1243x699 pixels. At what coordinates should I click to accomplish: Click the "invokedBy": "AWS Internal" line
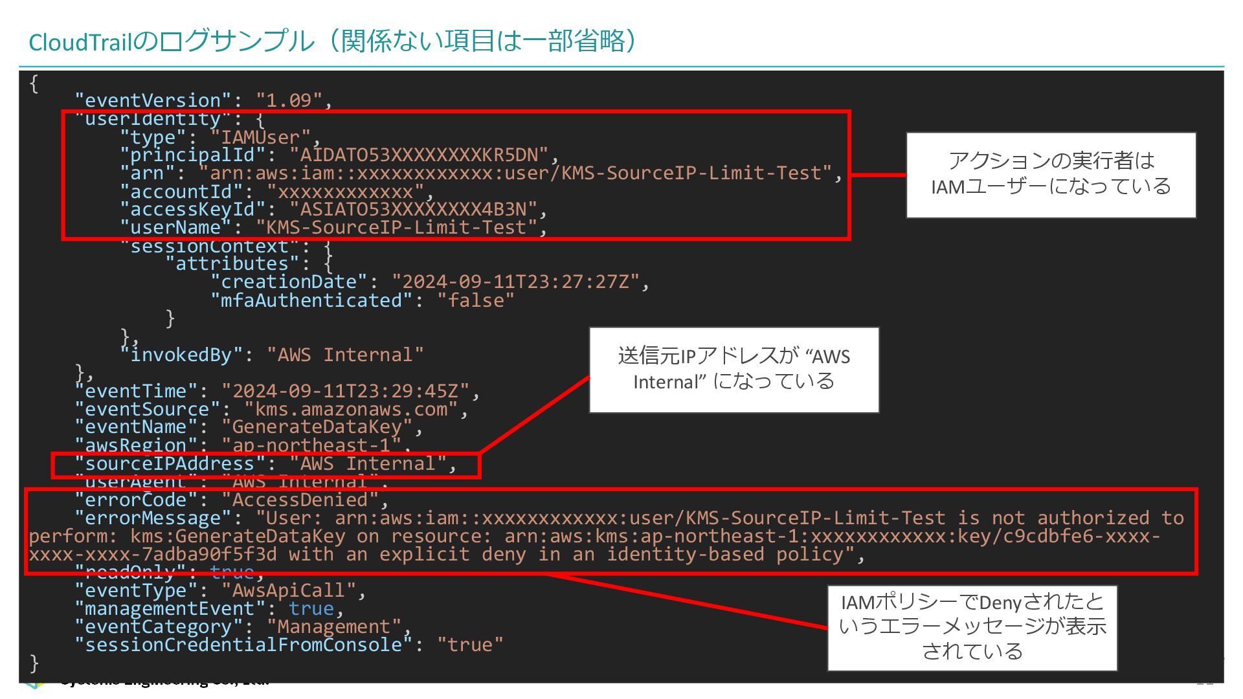[x=272, y=355]
